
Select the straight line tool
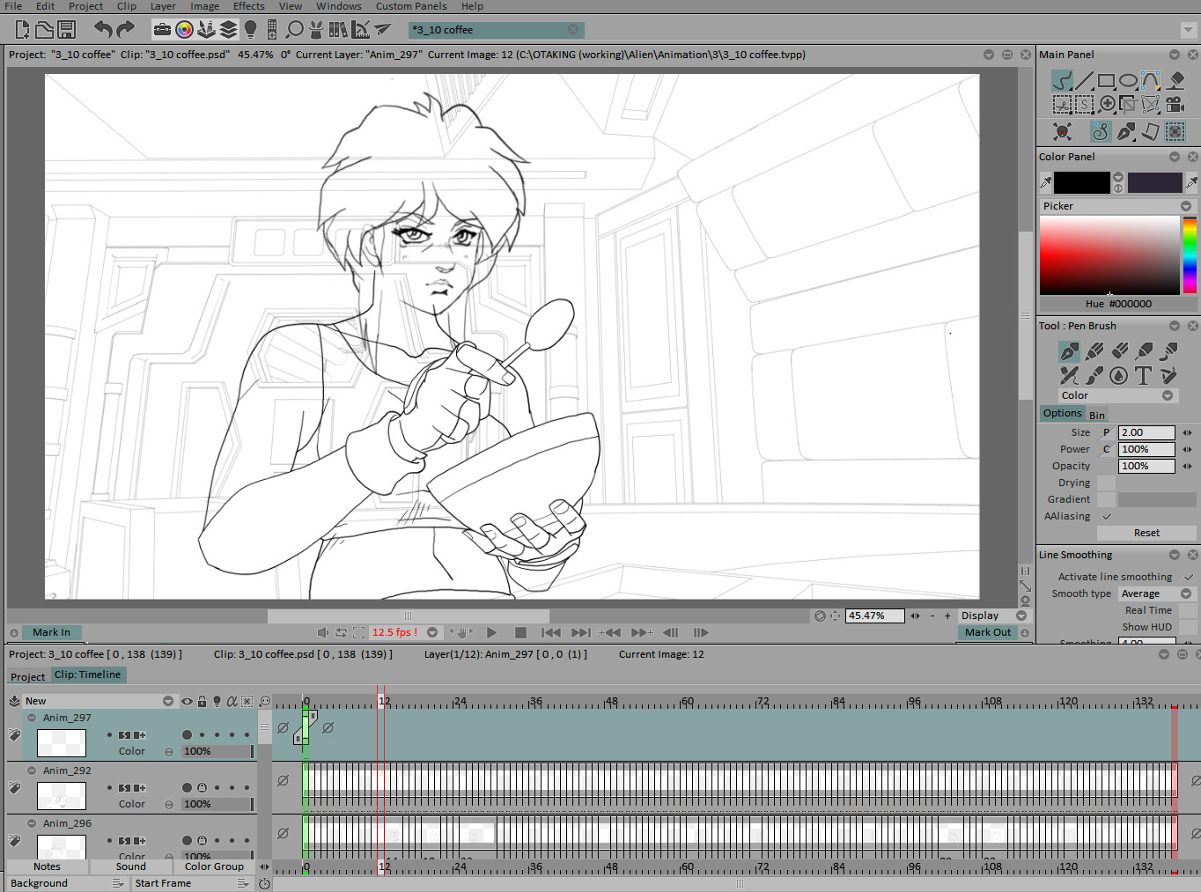[x=1084, y=81]
